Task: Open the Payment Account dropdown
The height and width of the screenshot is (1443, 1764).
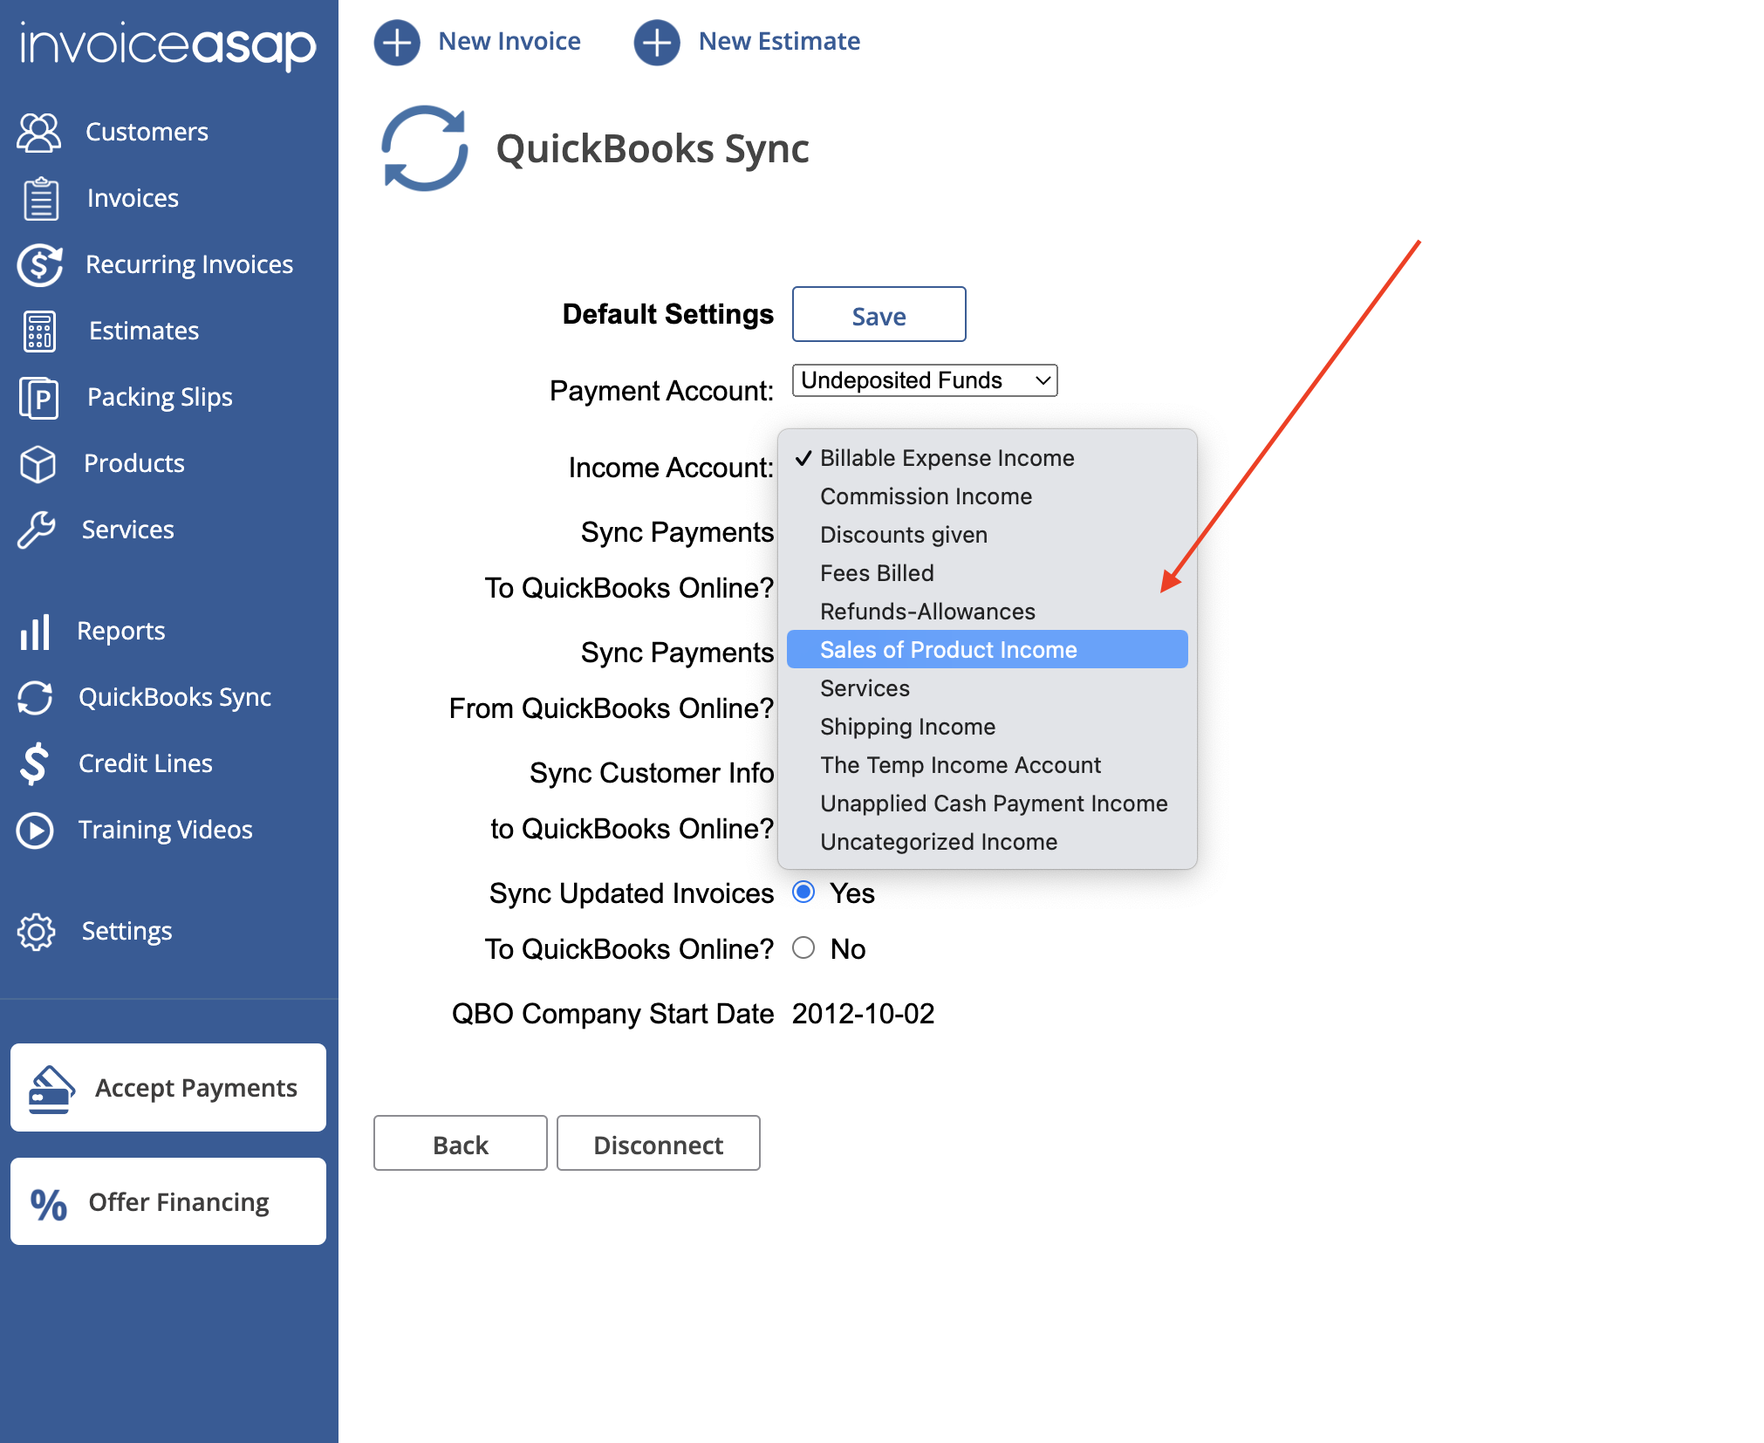Action: tap(925, 380)
